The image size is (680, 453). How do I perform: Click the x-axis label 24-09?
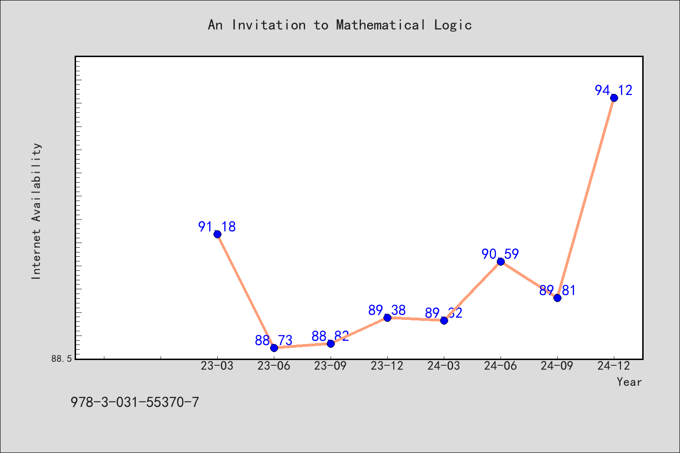(x=557, y=366)
